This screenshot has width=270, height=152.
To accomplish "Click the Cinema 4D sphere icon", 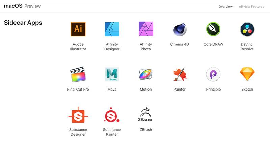I will [x=180, y=29].
